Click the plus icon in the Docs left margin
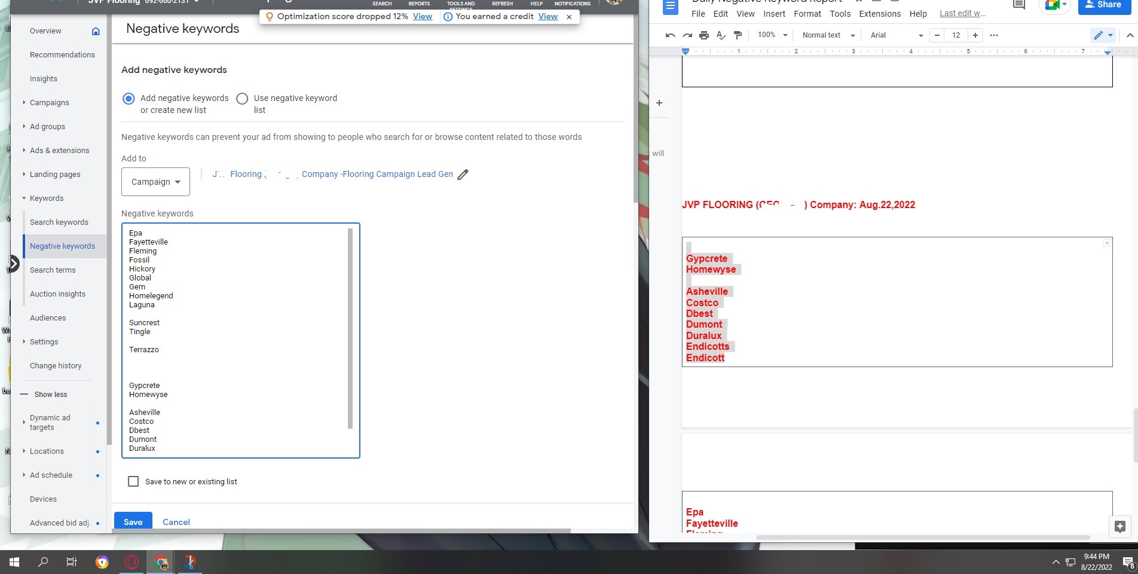Image resolution: width=1138 pixels, height=574 pixels. [659, 103]
